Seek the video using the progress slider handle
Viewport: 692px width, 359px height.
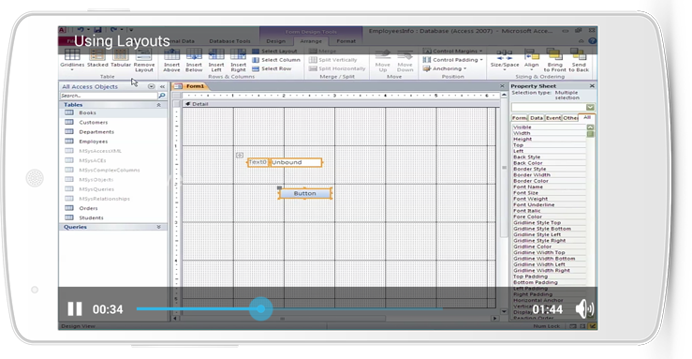261,309
